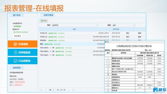Select the 待提交报表 tab

(x=47, y=15)
